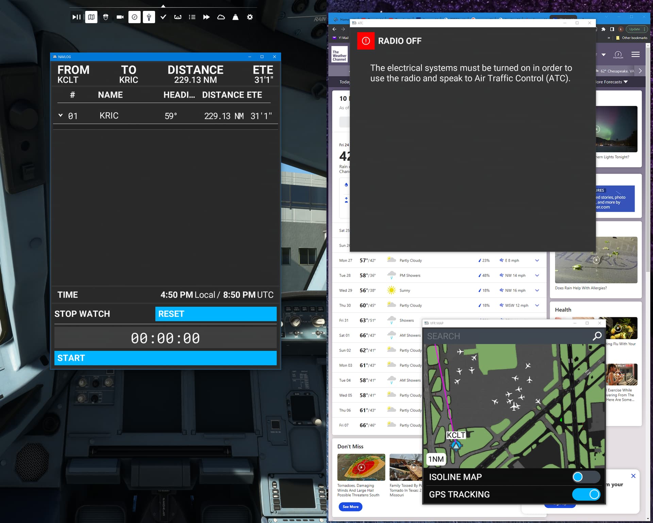Click the KCLT airport label on the map
The height and width of the screenshot is (523, 653).
[x=456, y=435]
